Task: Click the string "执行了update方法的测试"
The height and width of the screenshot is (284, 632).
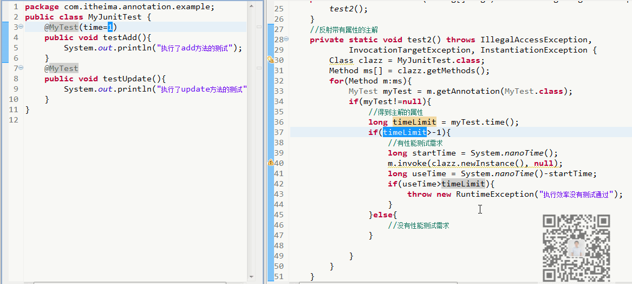Action: (x=202, y=89)
